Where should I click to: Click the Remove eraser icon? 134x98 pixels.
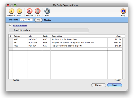pos(30,11)
